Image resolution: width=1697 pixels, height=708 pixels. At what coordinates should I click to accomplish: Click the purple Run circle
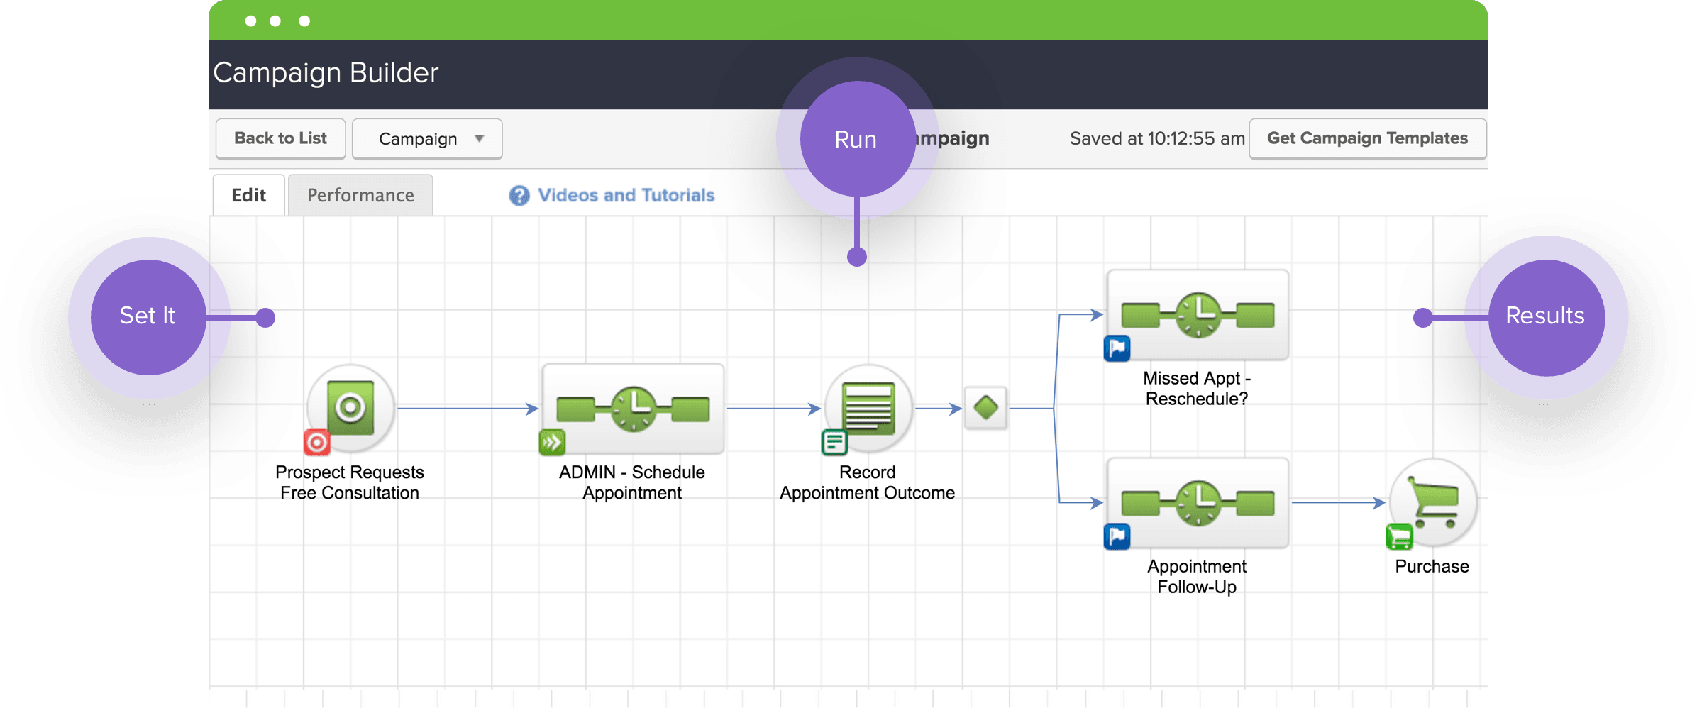pyautogui.click(x=856, y=139)
